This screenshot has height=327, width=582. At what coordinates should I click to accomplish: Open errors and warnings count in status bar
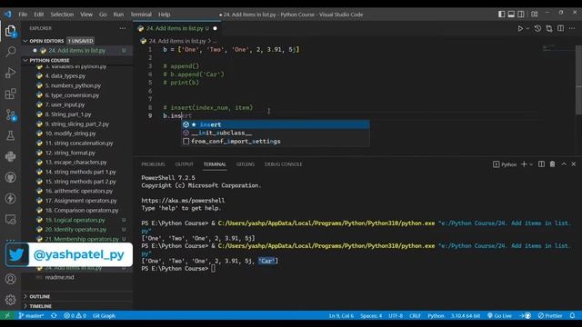coord(75,316)
